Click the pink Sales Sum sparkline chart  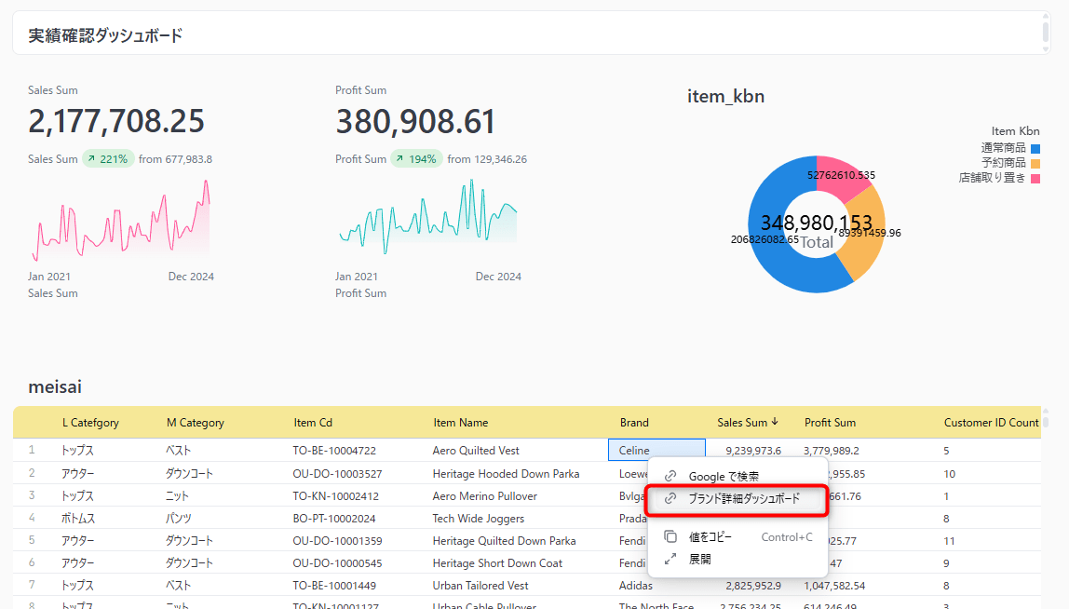click(121, 221)
